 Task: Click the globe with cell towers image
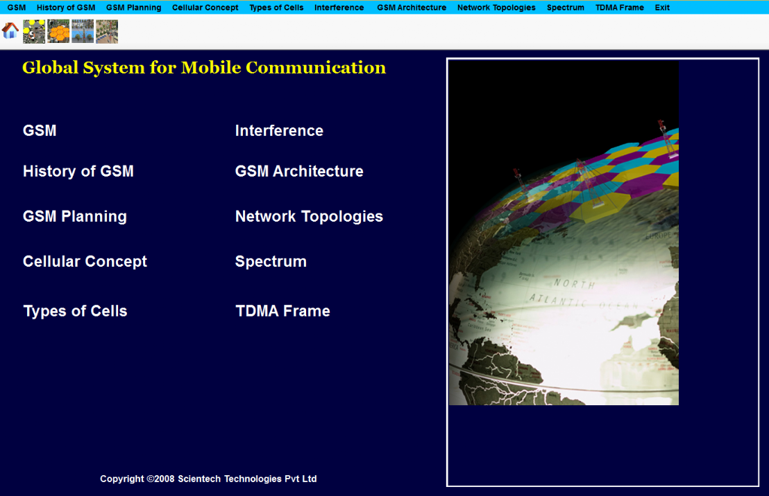click(x=564, y=233)
